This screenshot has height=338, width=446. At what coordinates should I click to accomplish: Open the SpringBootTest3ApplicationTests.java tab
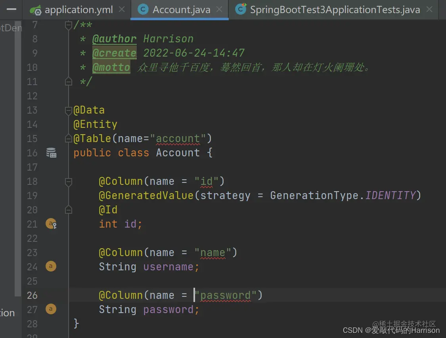(335, 10)
